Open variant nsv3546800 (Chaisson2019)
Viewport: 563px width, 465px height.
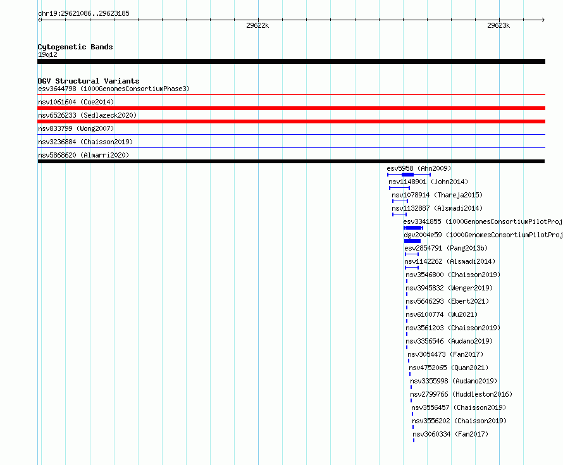pyautogui.click(x=453, y=275)
